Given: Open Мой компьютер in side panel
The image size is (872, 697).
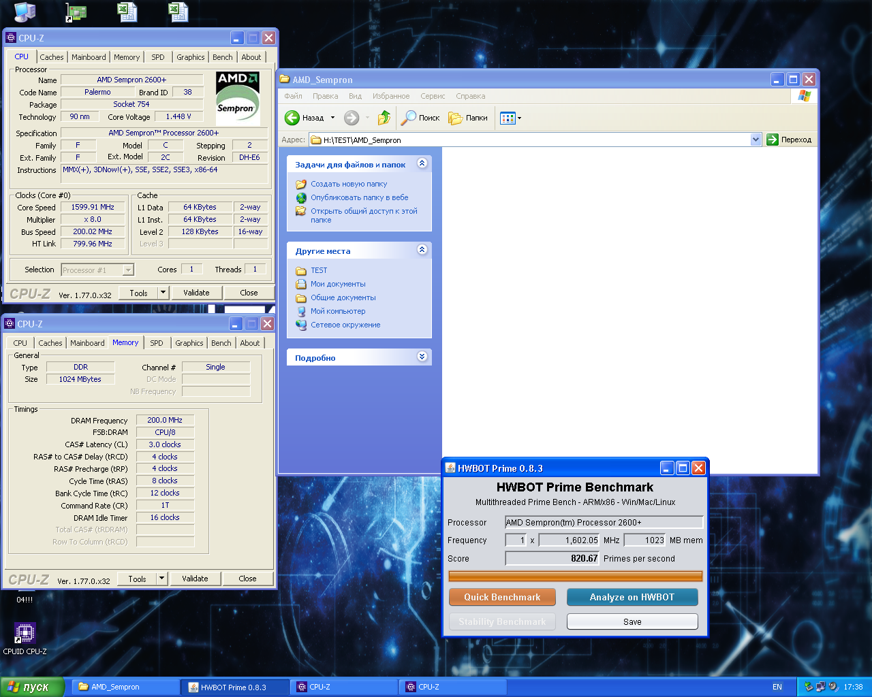Looking at the screenshot, I should pos(338,311).
